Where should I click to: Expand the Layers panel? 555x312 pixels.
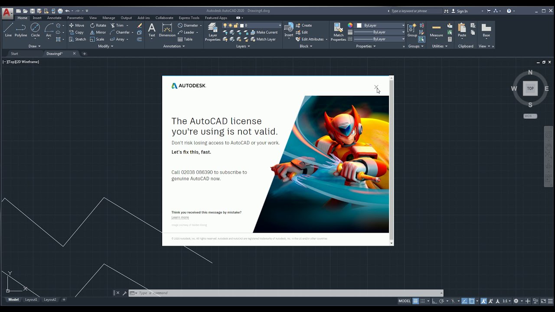pos(243,46)
